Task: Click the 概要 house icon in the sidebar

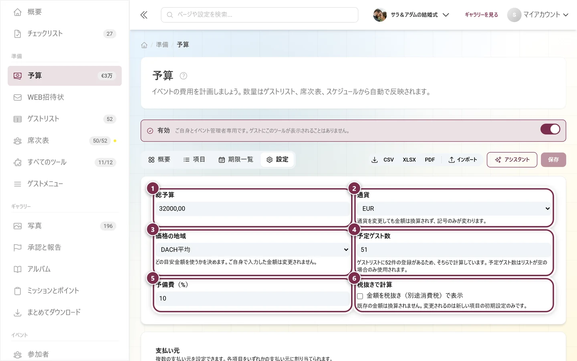Action: [x=18, y=12]
